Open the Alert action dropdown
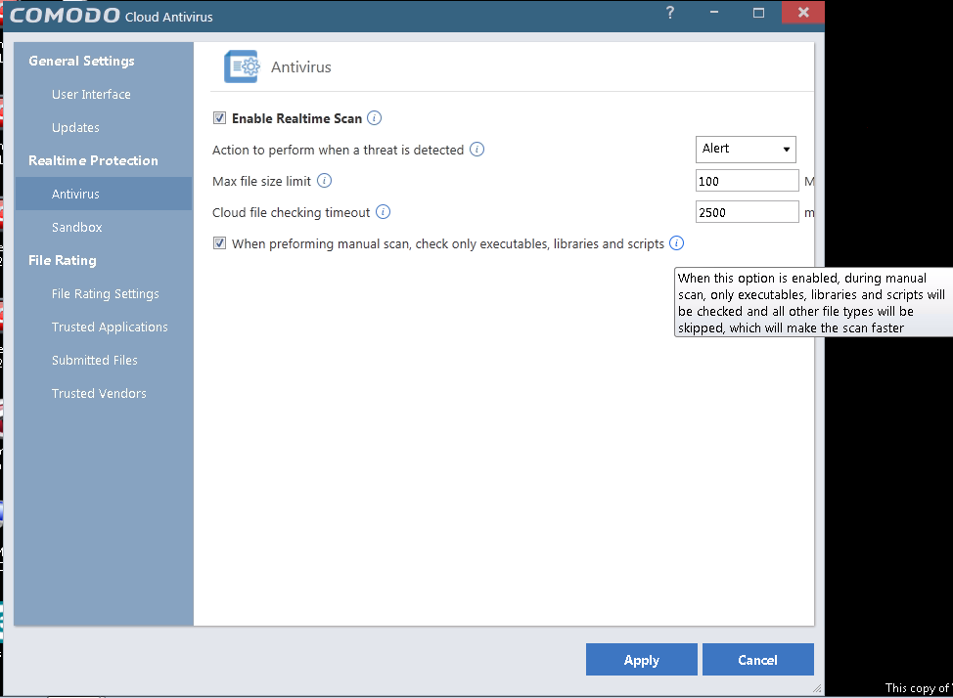Image resolution: width=953 pixels, height=698 pixels. (x=746, y=149)
